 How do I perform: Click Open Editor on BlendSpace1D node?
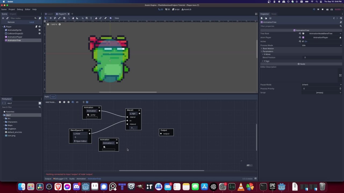click(80, 141)
